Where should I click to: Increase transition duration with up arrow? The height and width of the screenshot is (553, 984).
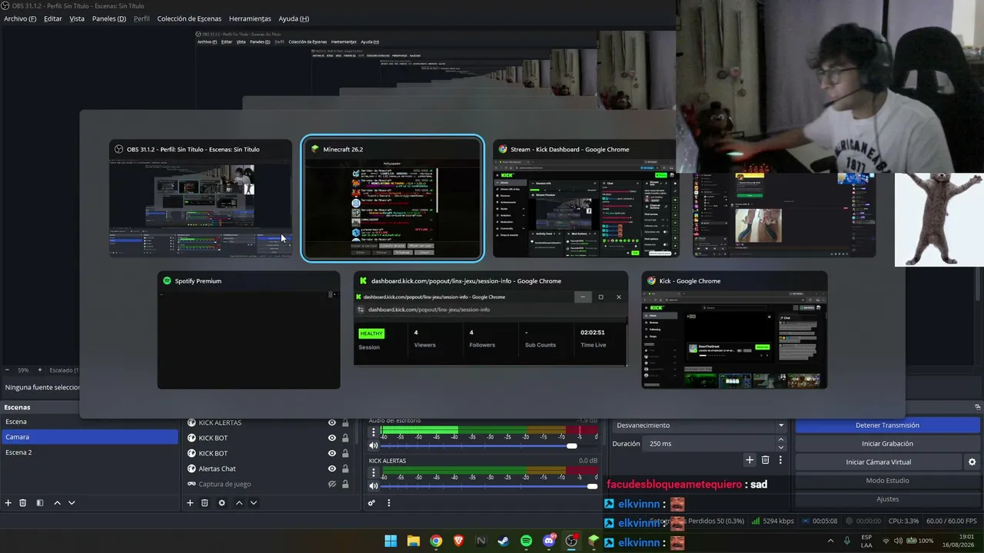point(781,440)
